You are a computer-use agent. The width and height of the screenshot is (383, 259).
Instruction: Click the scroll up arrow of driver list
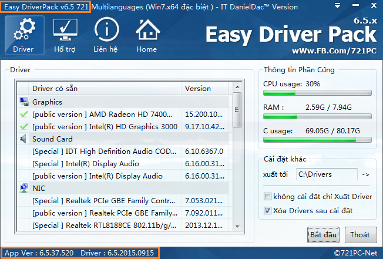click(237, 87)
